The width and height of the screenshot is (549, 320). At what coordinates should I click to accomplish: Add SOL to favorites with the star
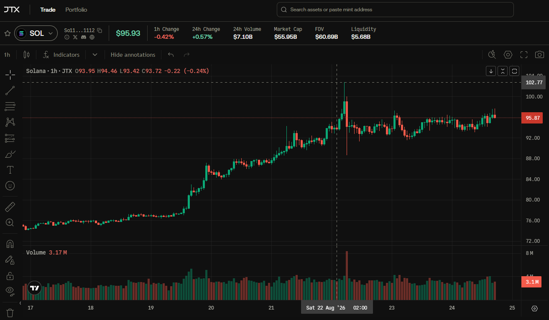coord(7,33)
